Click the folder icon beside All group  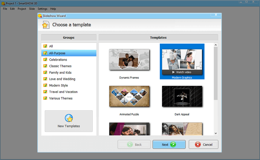[x=45, y=46]
